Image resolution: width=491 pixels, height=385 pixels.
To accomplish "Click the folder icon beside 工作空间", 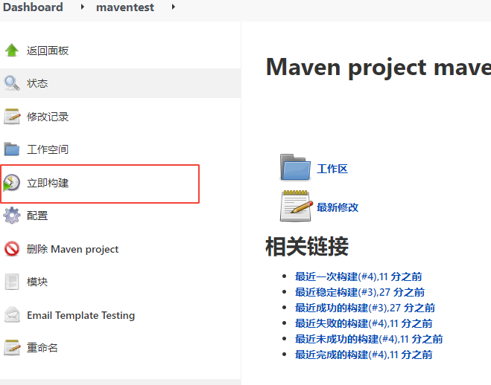I will pyautogui.click(x=12, y=149).
